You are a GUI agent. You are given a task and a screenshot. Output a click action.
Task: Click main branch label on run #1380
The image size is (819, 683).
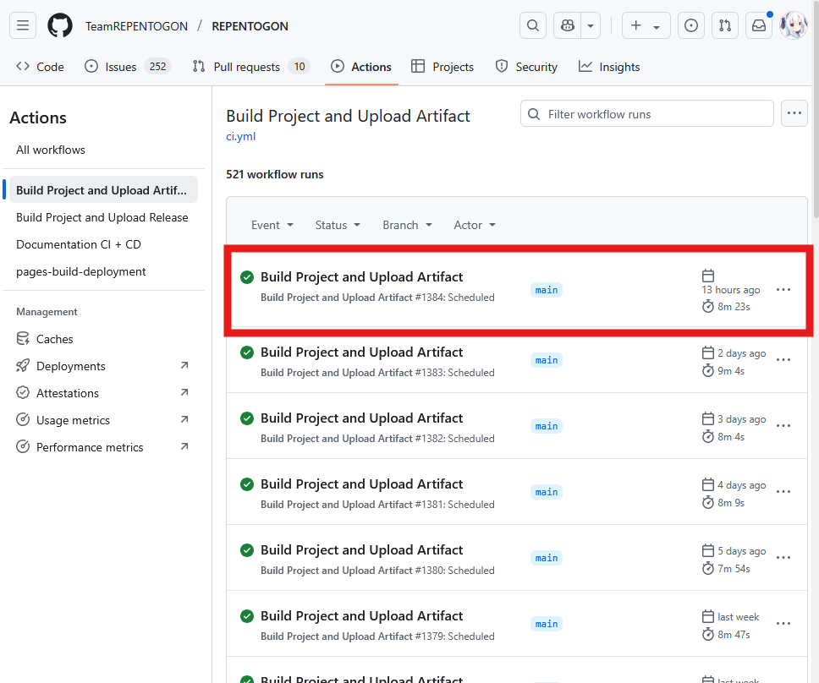click(547, 558)
